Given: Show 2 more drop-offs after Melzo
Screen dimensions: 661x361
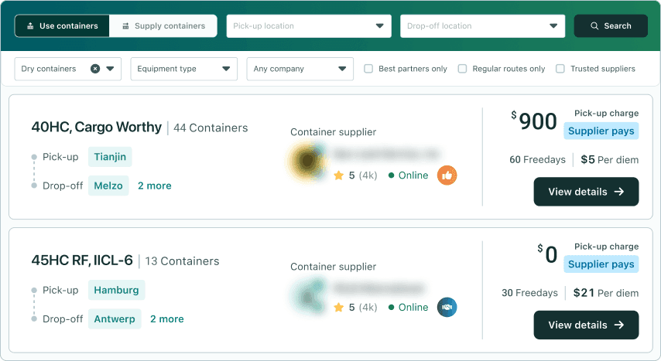Looking at the screenshot, I should tap(155, 186).
